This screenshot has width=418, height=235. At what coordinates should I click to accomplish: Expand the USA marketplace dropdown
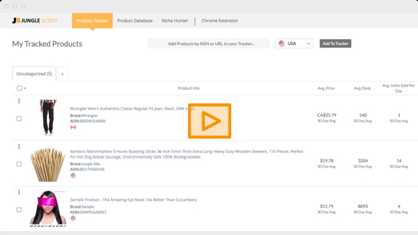click(294, 44)
